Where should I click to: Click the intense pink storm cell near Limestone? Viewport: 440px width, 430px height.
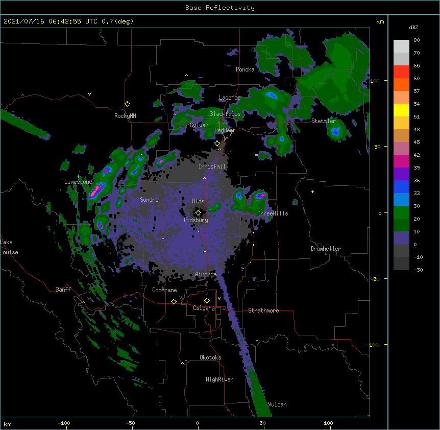(96, 190)
